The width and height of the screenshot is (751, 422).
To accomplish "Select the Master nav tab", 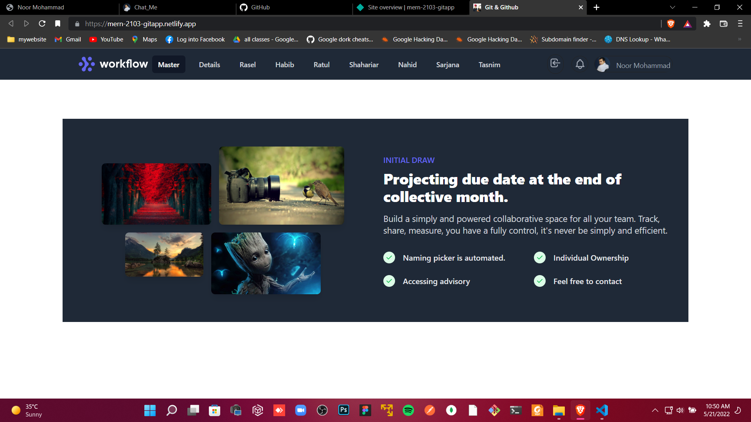I will coord(169,64).
